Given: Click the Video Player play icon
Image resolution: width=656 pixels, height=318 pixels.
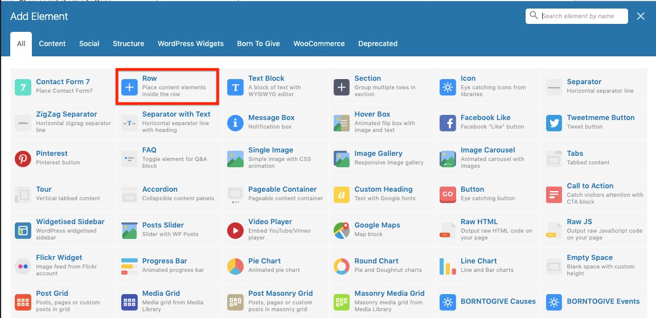Looking at the screenshot, I should [x=236, y=230].
